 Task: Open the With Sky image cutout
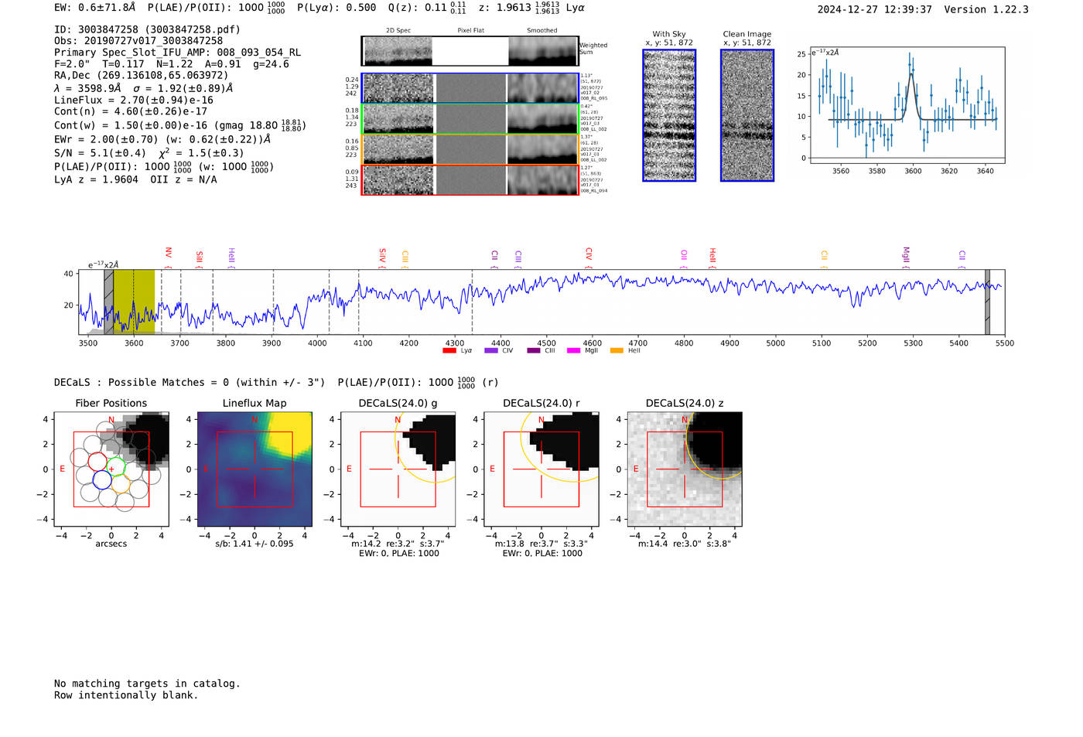click(x=669, y=115)
